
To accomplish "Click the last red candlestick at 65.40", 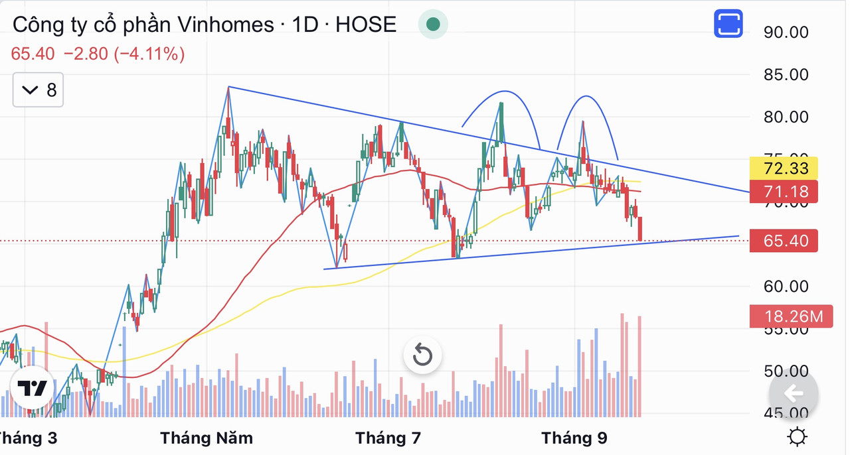I will [640, 229].
